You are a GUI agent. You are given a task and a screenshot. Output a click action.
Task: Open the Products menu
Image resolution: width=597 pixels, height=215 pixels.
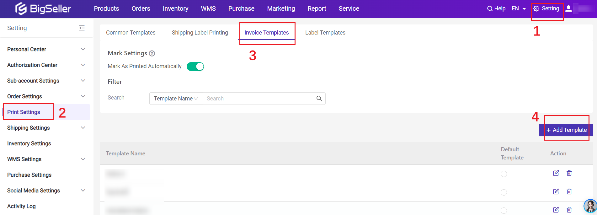(x=106, y=9)
